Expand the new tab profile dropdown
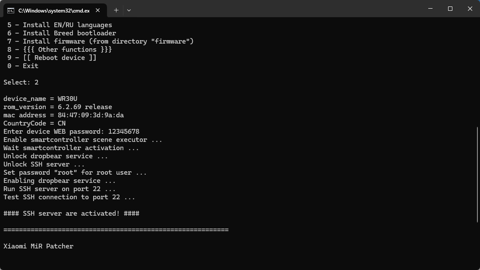Viewport: 480px width, 270px height. point(129,10)
